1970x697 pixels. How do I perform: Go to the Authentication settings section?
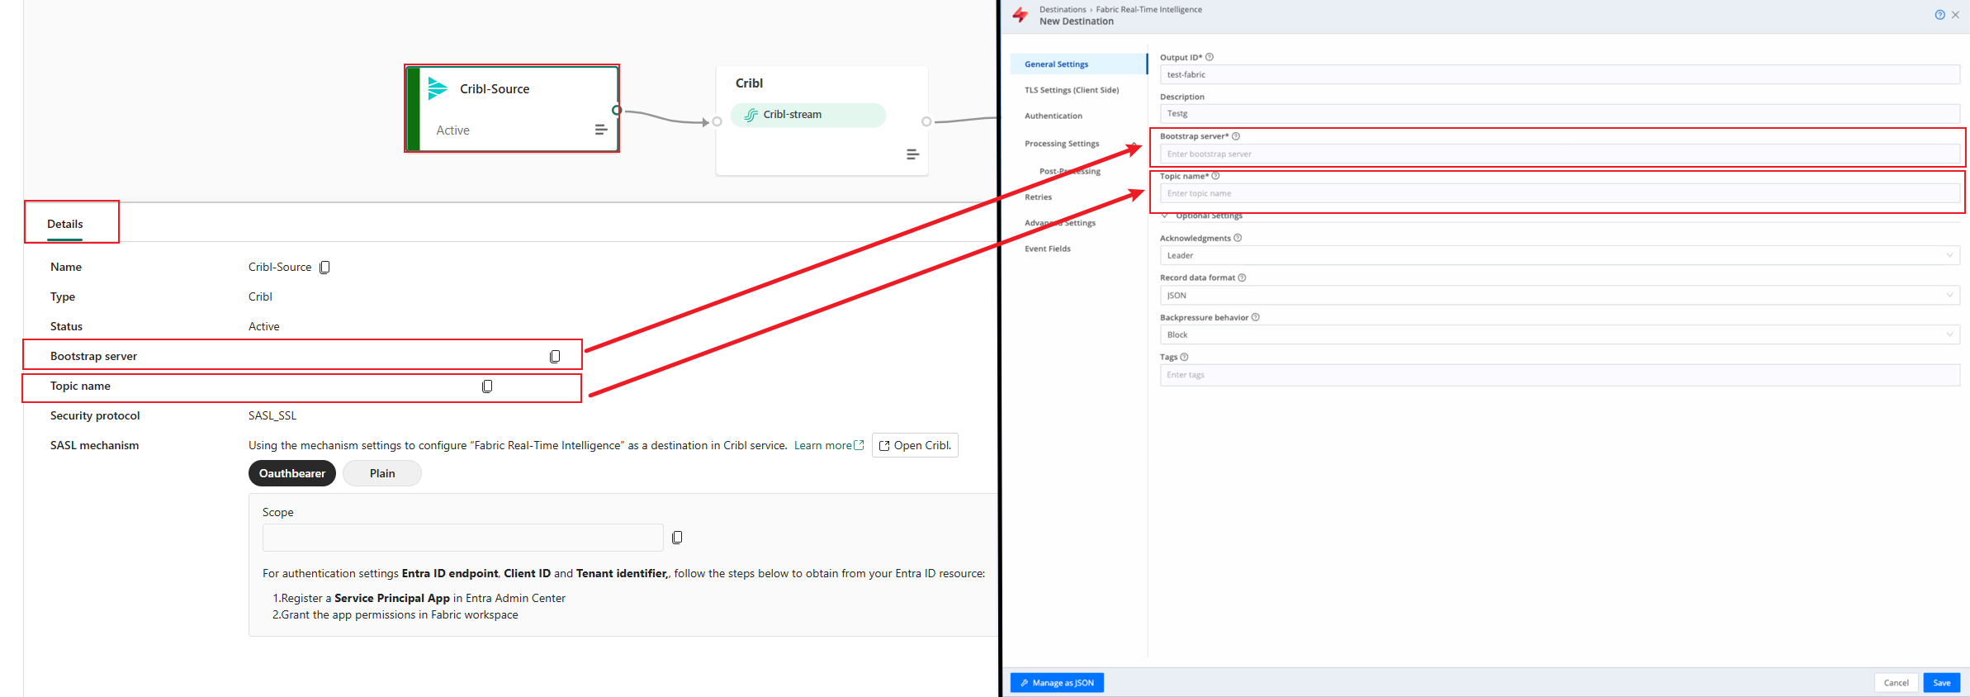(1054, 116)
